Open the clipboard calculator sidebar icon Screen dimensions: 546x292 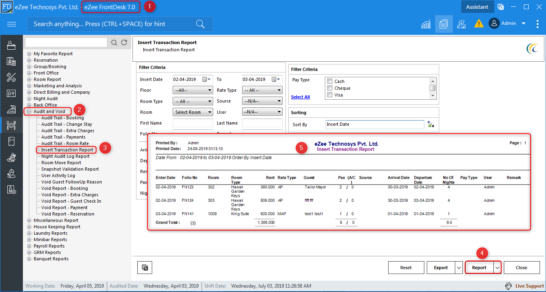(x=11, y=61)
